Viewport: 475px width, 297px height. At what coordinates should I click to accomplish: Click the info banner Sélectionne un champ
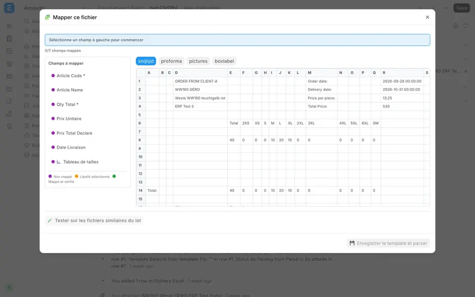tap(237, 40)
